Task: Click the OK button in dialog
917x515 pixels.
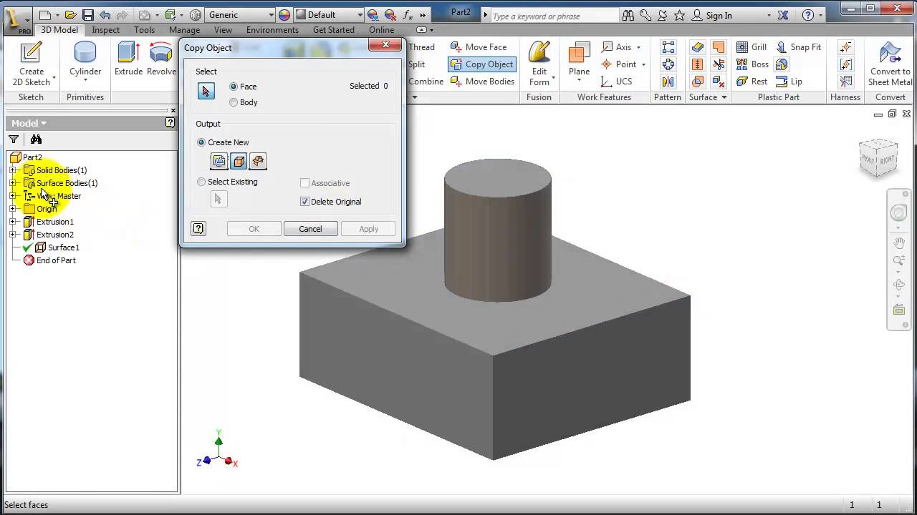Action: click(254, 229)
